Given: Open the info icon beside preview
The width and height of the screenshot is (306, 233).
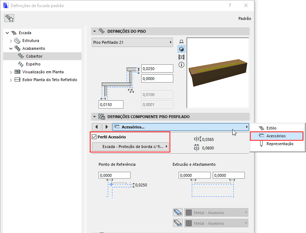Looking at the screenshot, I should click(x=181, y=65).
